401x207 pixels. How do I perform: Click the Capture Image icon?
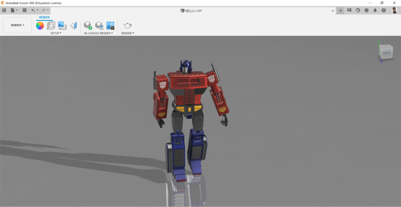coord(110,26)
